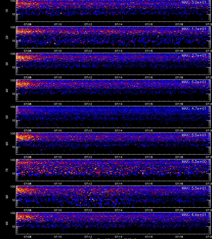This screenshot has width=212, height=239.
Task: Click the 100 y-axis label of 2R panel
Action: point(13,27)
